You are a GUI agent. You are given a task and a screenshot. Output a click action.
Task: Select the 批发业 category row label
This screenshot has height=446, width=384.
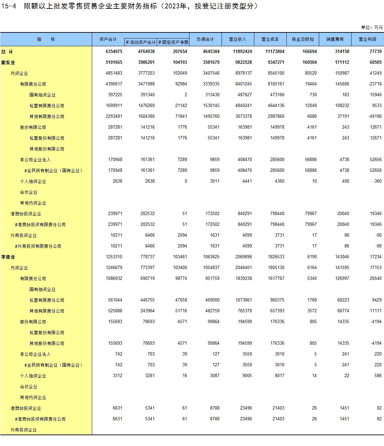(x=8, y=62)
